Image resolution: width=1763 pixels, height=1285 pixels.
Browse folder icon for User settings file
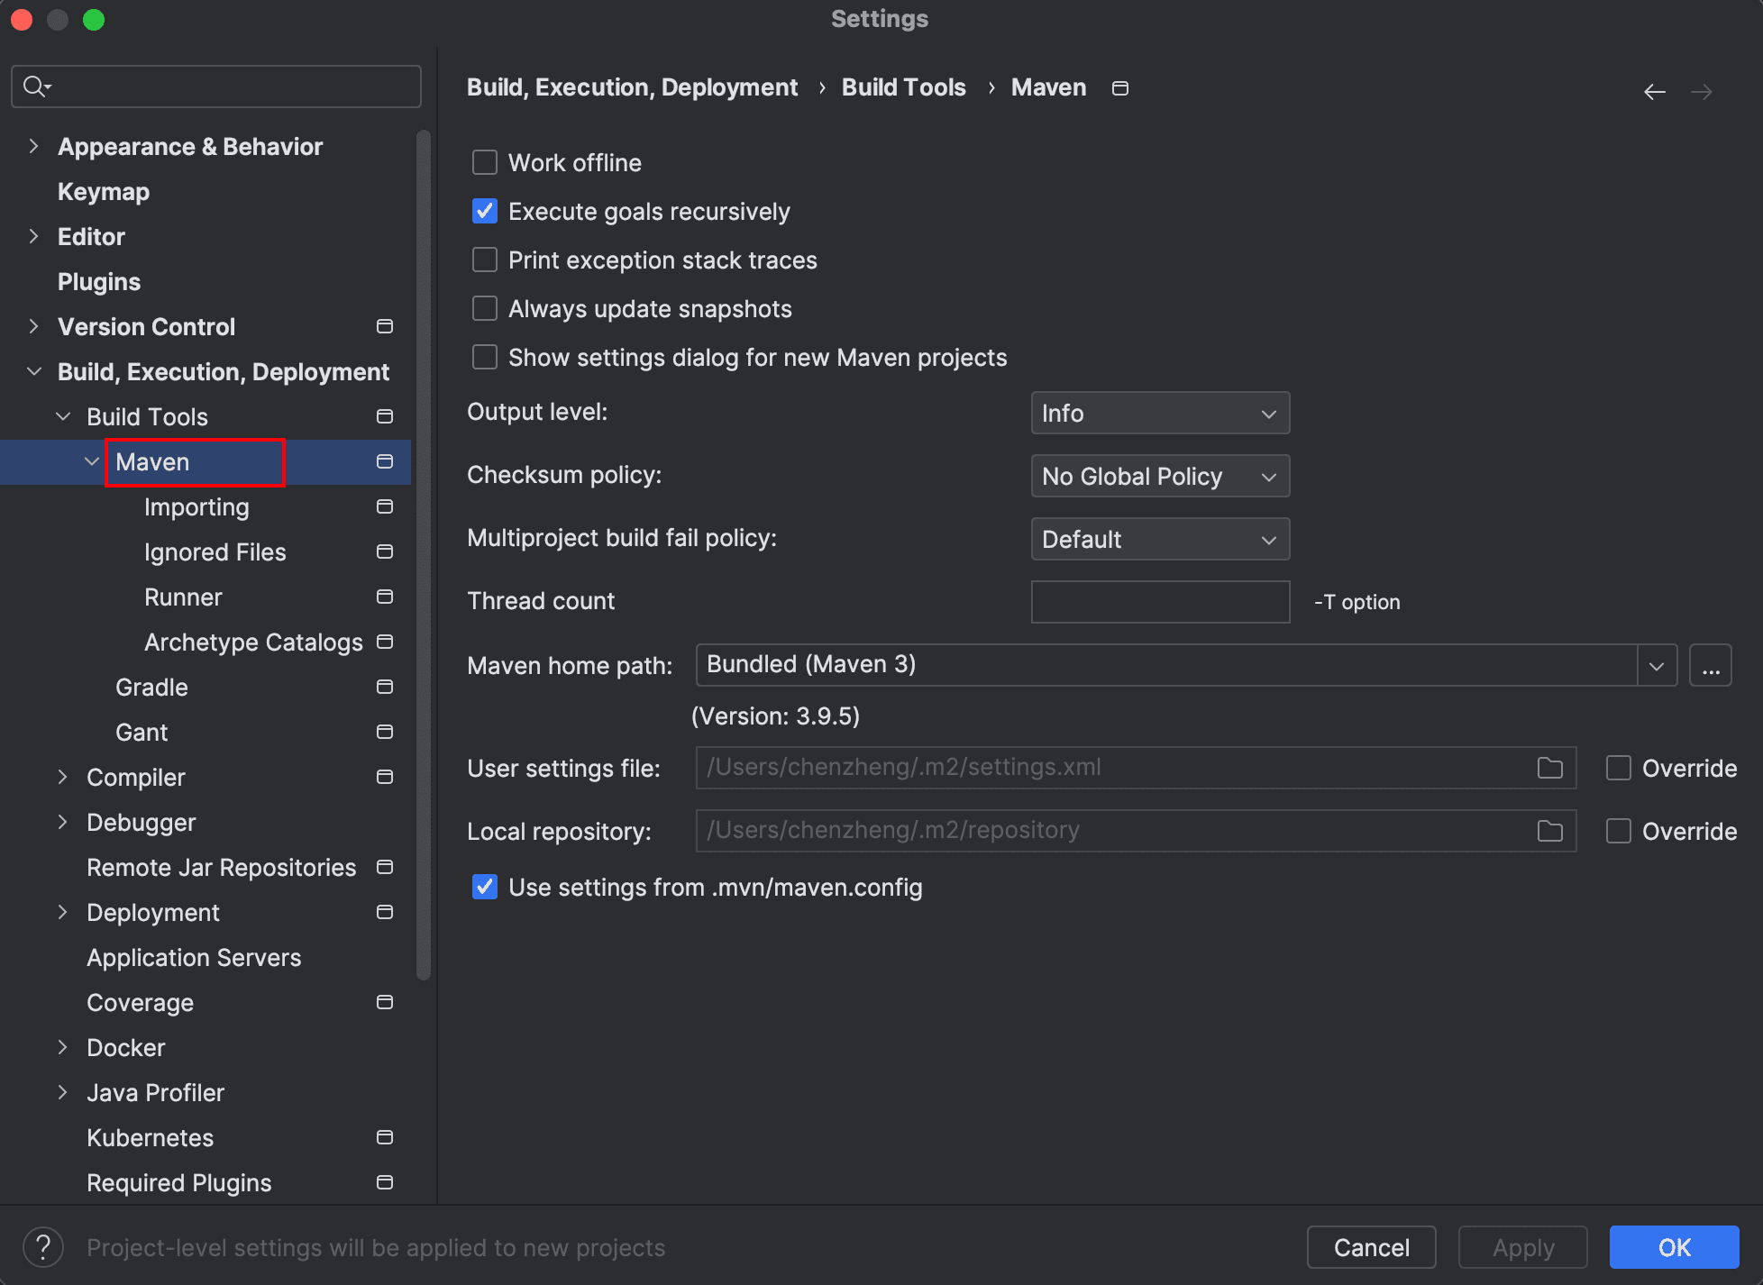(x=1550, y=768)
